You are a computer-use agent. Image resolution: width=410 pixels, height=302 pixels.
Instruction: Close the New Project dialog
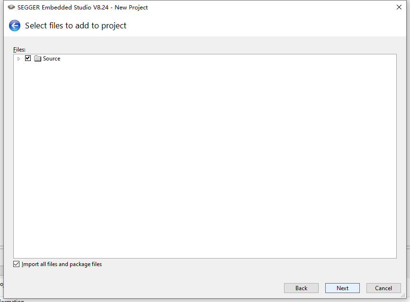pyautogui.click(x=399, y=7)
